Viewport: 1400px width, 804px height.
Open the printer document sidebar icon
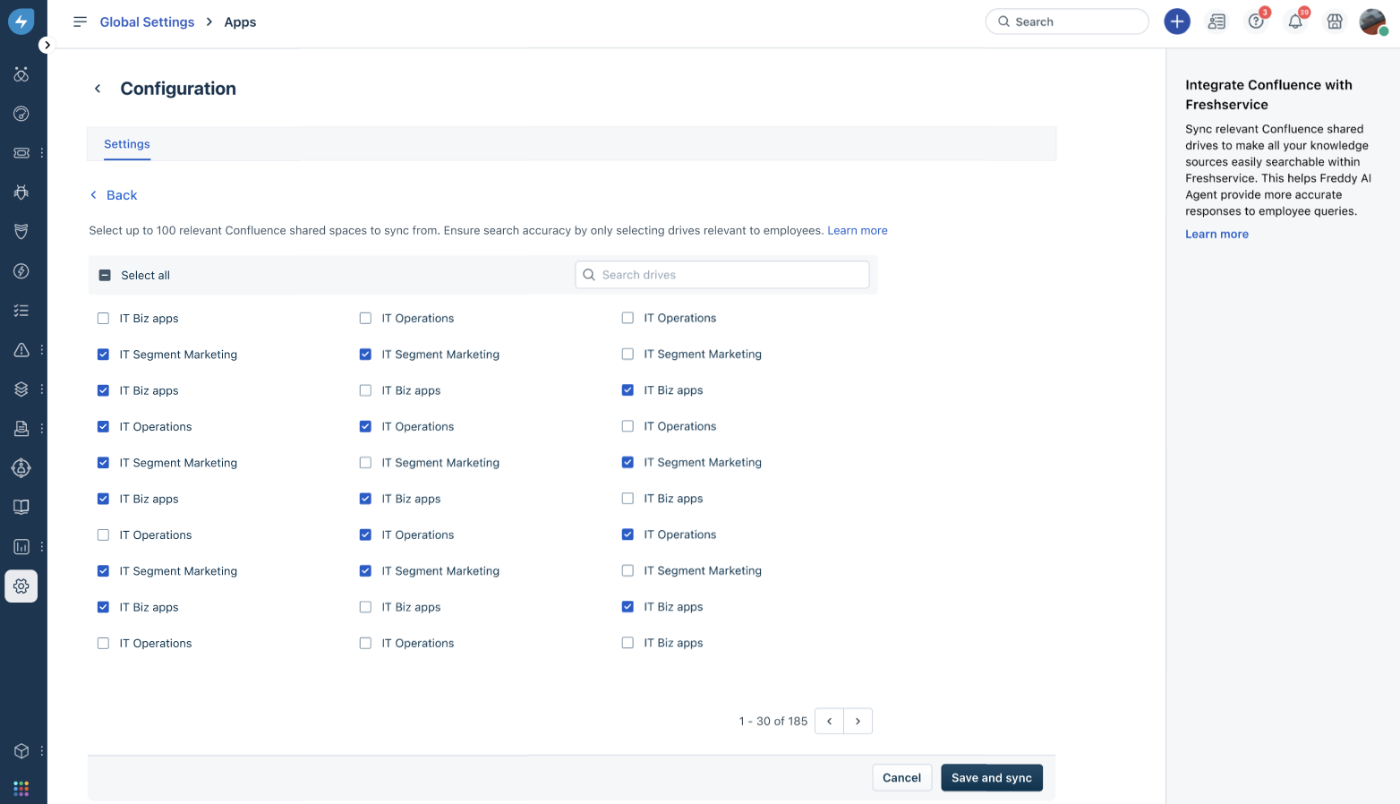(21, 429)
